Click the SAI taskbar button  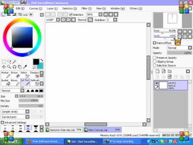83,141
